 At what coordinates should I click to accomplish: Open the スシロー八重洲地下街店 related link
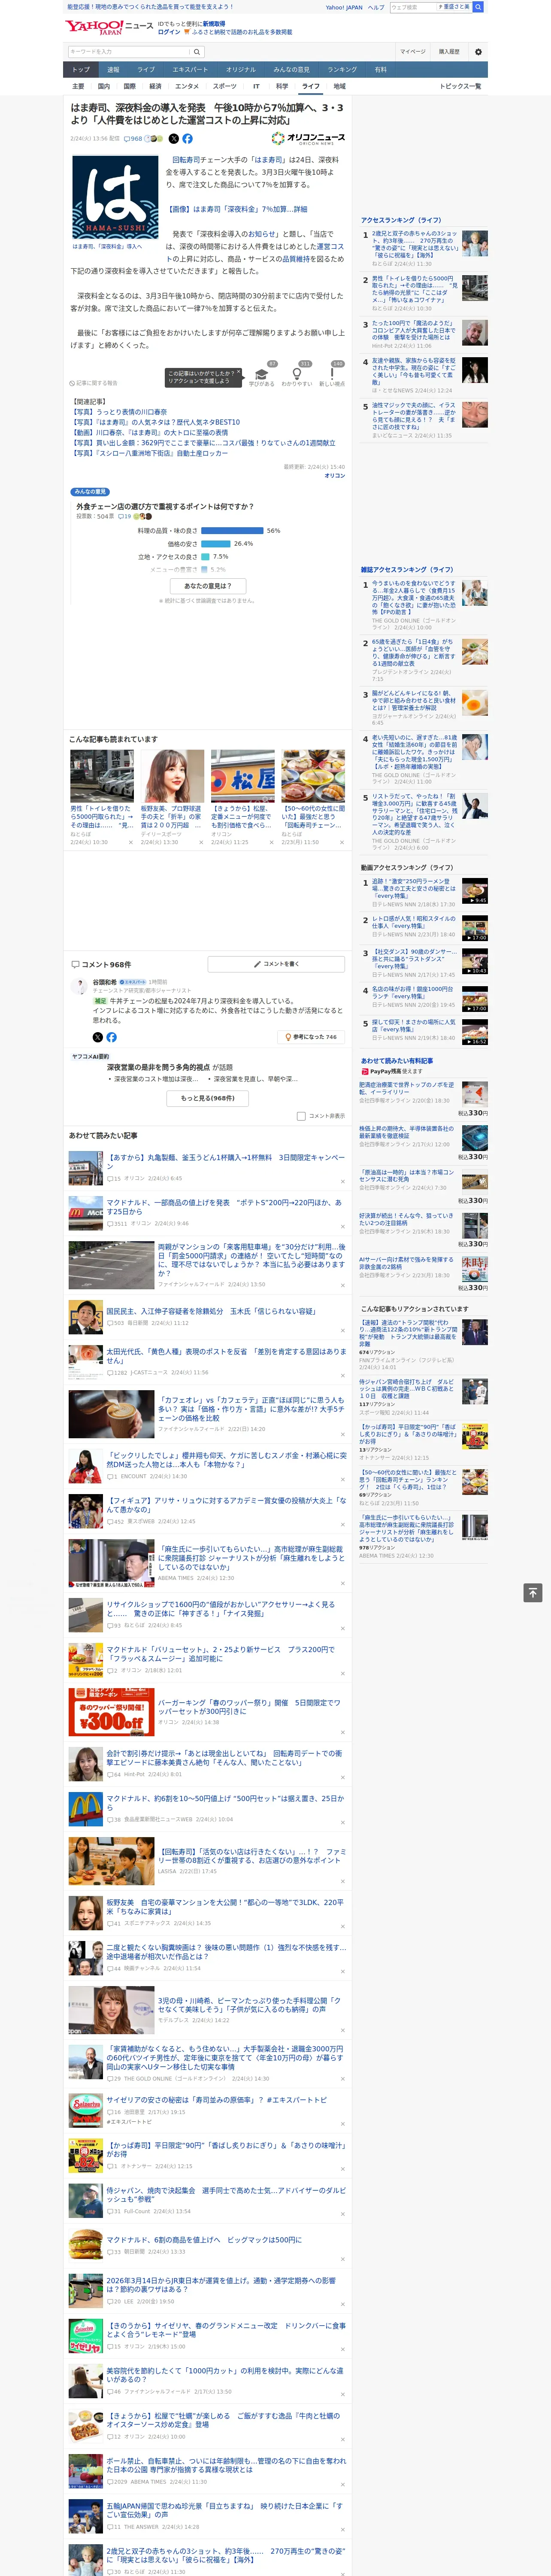coord(149,453)
